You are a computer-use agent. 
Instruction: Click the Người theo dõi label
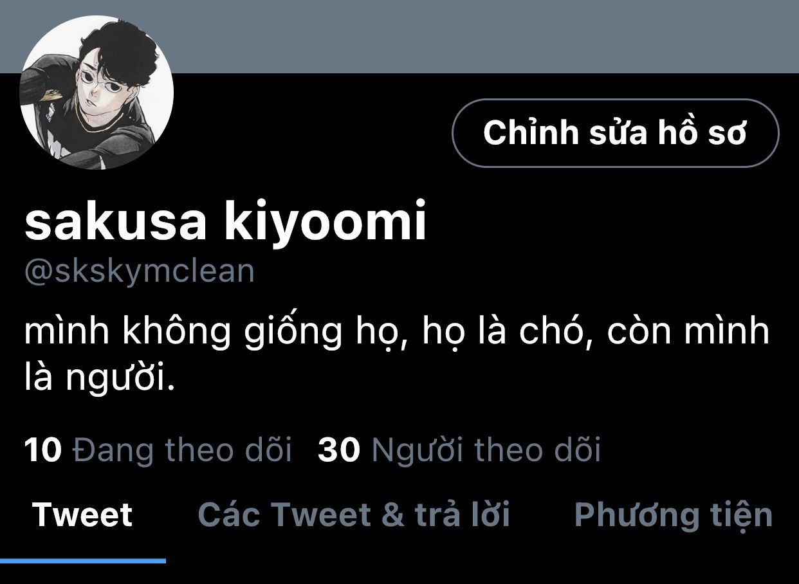[x=486, y=450]
